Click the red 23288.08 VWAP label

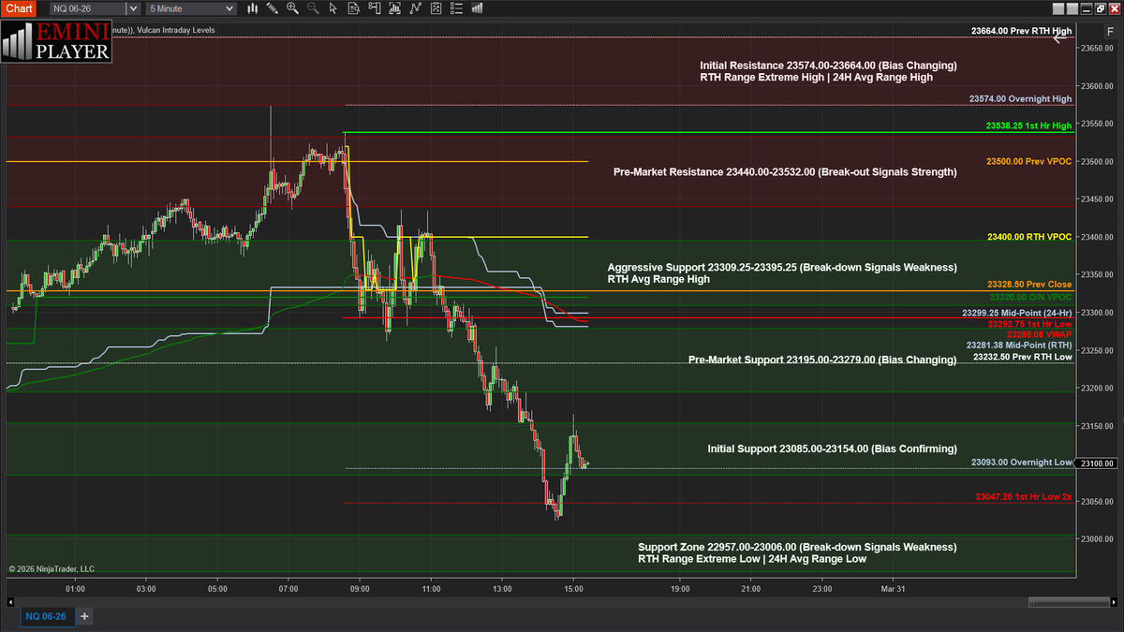(1039, 334)
